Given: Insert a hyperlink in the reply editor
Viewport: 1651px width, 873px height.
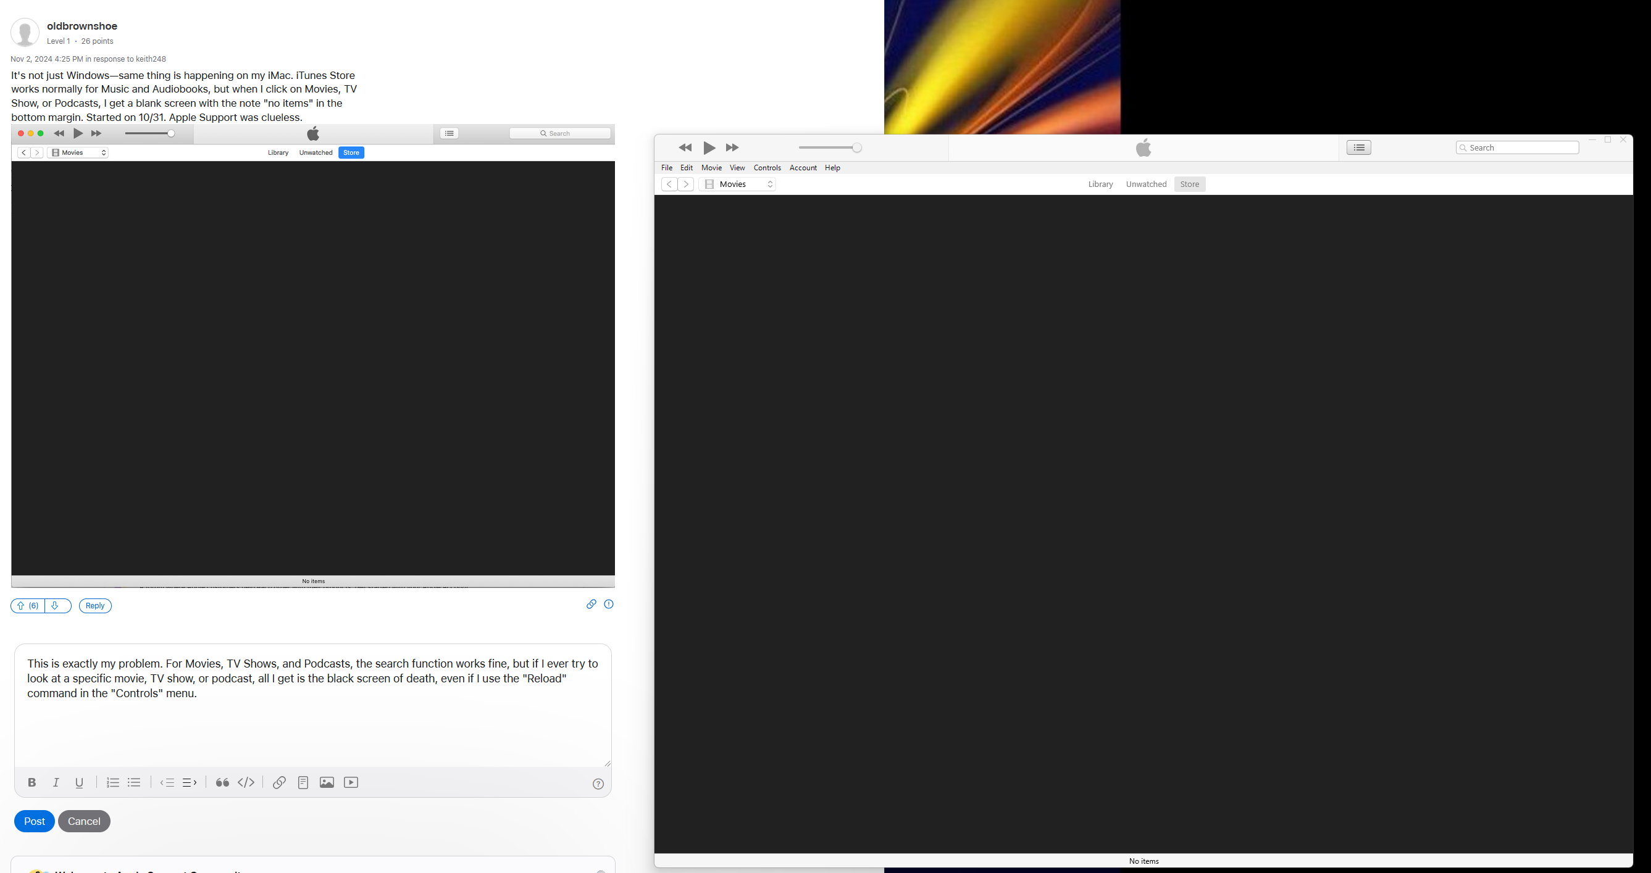Looking at the screenshot, I should point(280,783).
